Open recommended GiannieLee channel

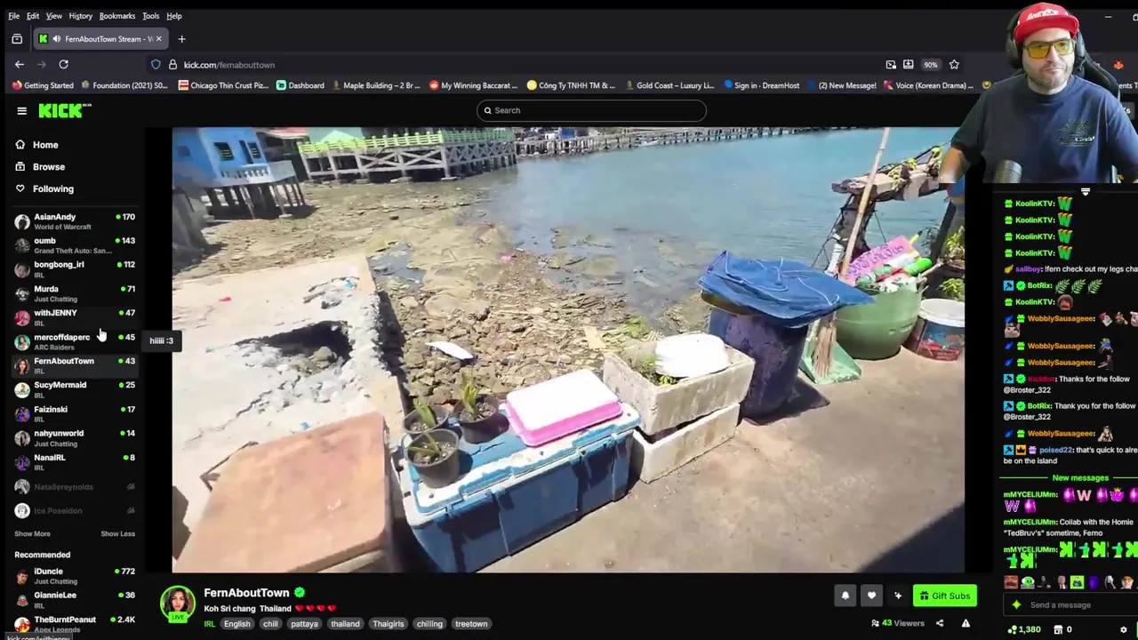75,600
